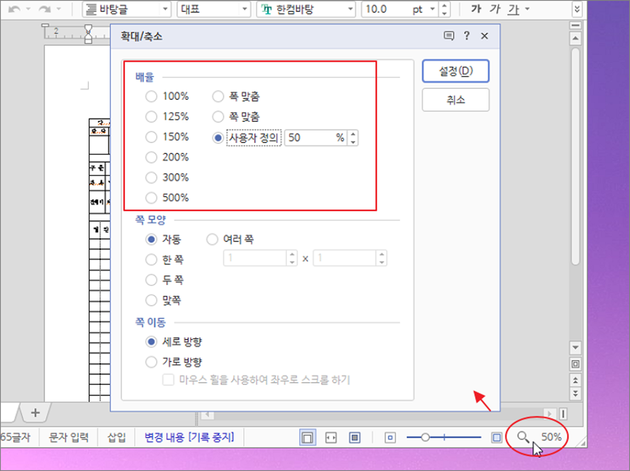Click the mouse wheel horizontal scroll checkbox
The width and height of the screenshot is (630, 471).
(x=168, y=380)
